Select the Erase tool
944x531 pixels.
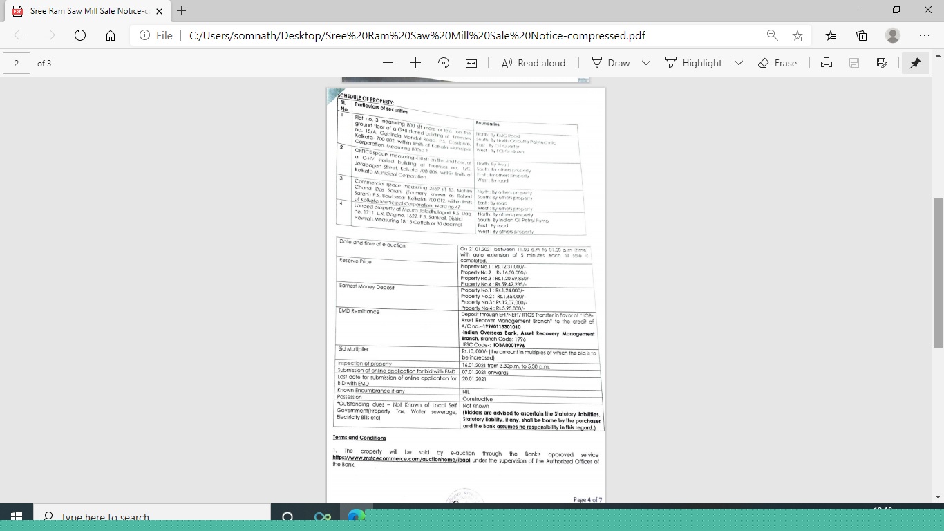click(x=777, y=63)
